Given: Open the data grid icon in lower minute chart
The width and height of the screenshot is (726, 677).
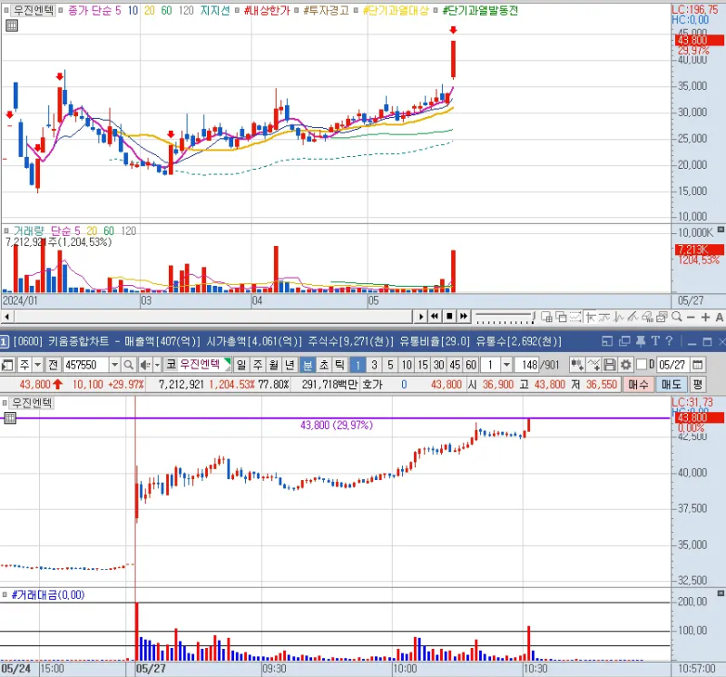Looking at the screenshot, I should [x=10, y=418].
